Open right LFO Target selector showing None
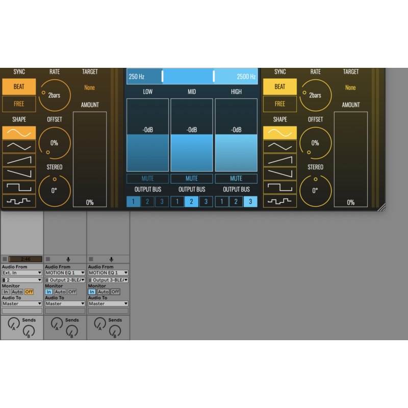 (x=350, y=88)
